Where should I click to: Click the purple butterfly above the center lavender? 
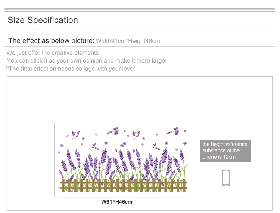click(x=116, y=130)
